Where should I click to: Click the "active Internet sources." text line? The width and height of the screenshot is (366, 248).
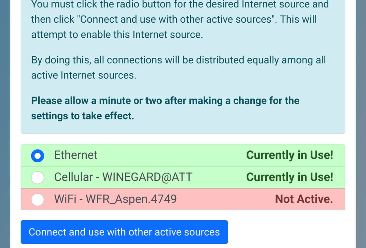(x=84, y=75)
